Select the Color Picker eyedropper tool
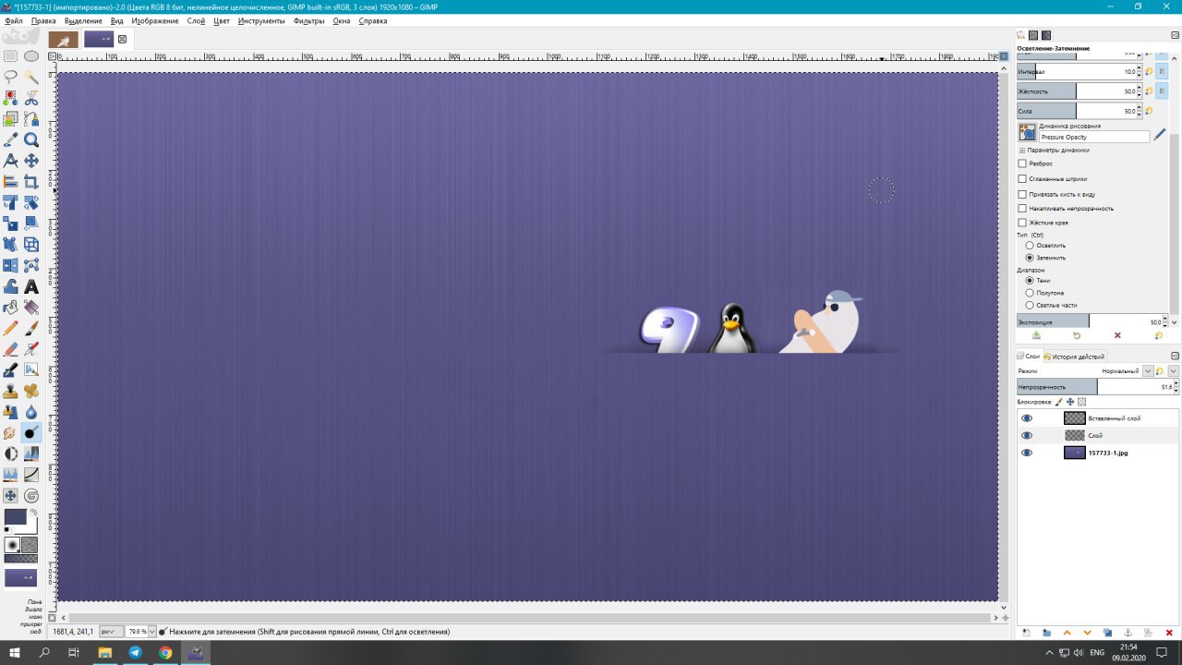Image resolution: width=1182 pixels, height=665 pixels. tap(11, 139)
